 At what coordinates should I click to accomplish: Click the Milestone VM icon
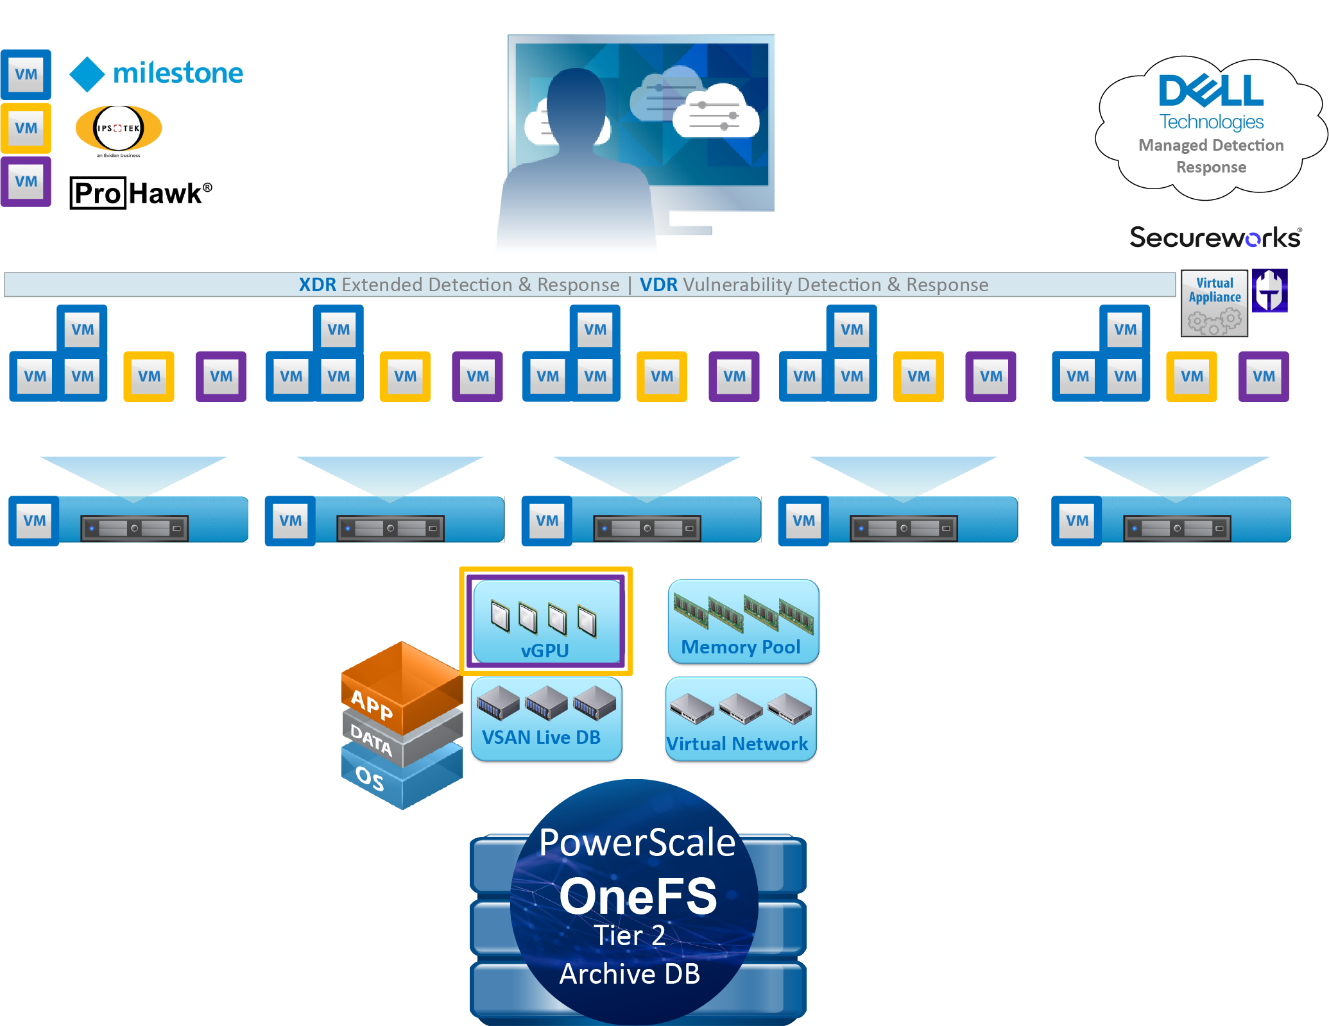click(27, 70)
